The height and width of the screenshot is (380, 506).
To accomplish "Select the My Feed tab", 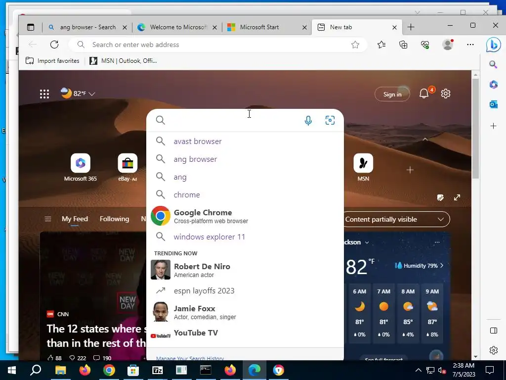I will tap(75, 219).
